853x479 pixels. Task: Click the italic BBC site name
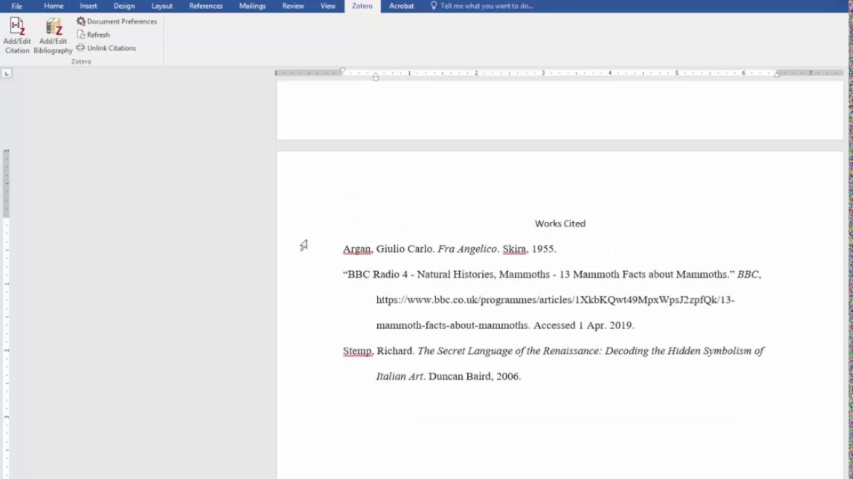[x=748, y=274]
